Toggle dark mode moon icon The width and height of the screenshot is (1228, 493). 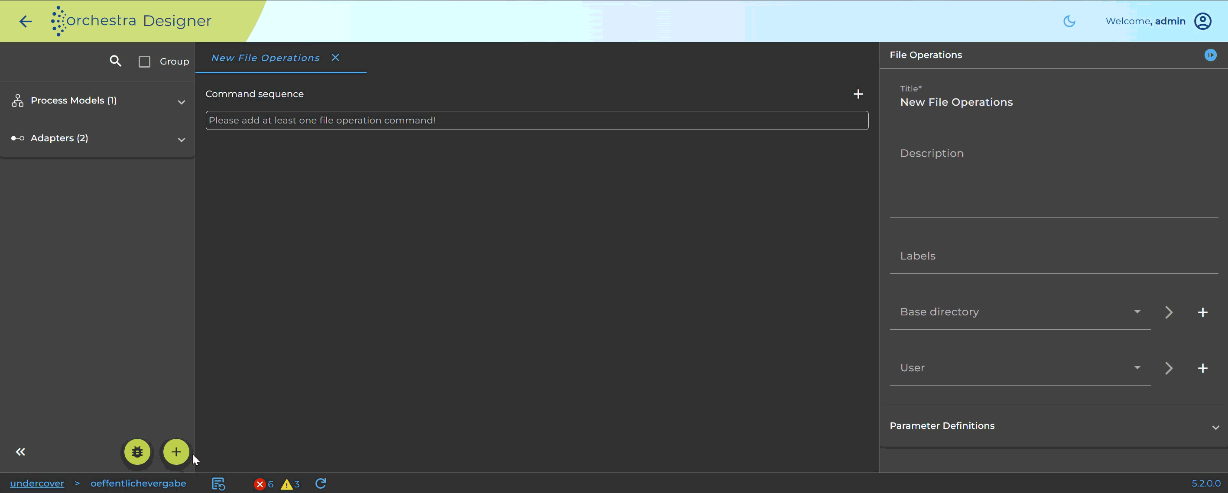click(1069, 21)
